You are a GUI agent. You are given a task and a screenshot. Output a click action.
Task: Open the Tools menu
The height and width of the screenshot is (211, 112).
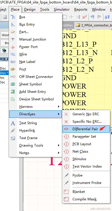tap(45, 9)
